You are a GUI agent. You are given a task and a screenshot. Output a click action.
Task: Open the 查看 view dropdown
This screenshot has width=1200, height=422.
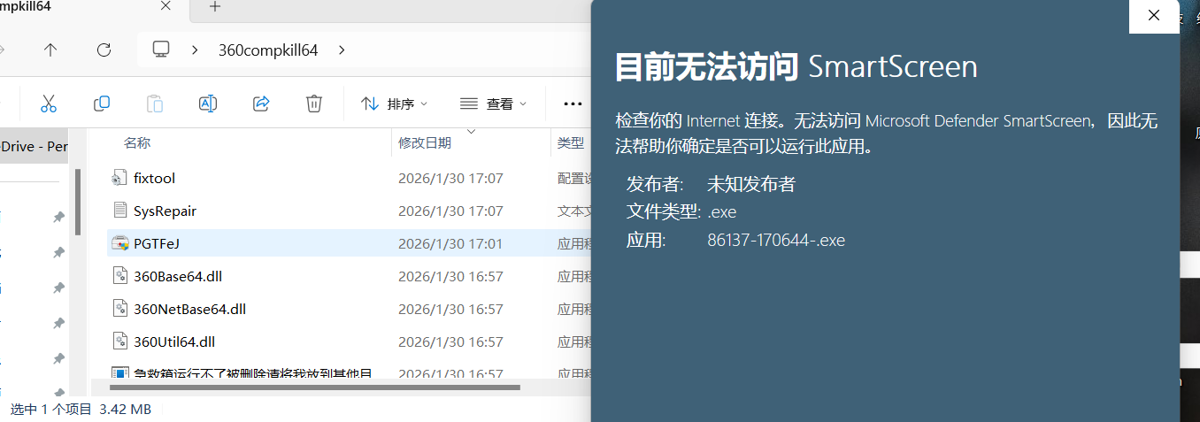[494, 104]
